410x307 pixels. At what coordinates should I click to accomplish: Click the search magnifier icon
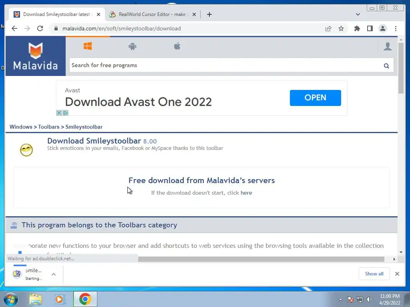(386, 66)
